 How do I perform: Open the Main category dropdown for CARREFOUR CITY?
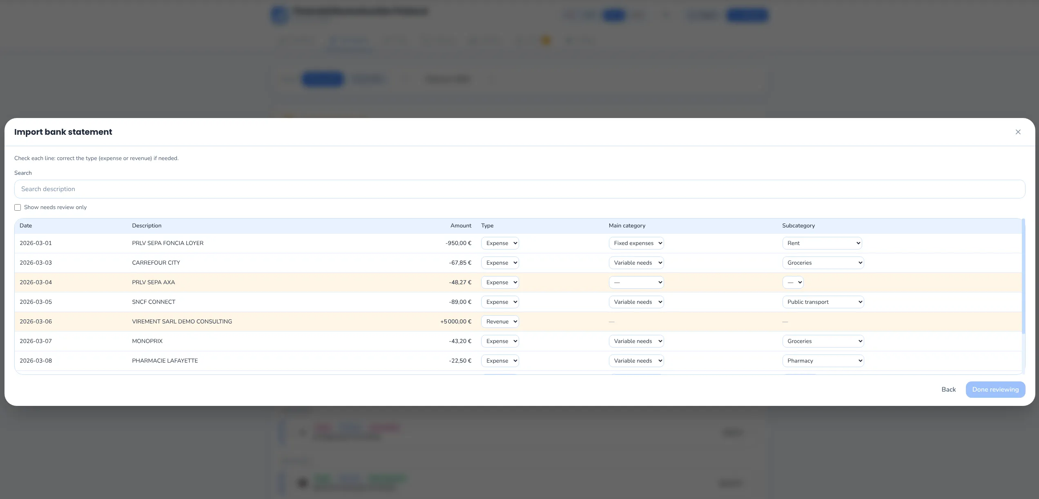coord(636,263)
